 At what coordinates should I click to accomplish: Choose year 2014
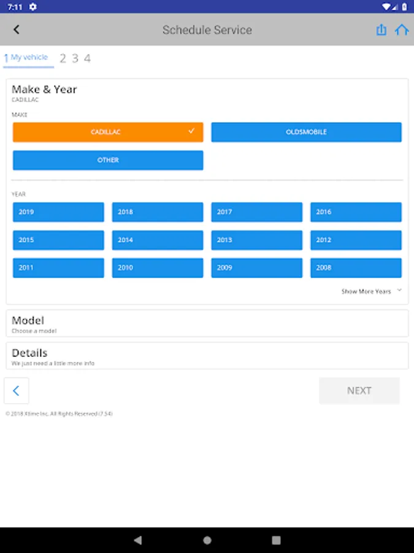158,240
